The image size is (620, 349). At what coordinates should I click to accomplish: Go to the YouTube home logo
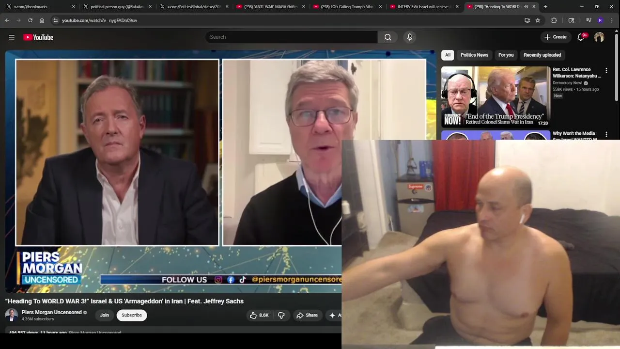[38, 37]
